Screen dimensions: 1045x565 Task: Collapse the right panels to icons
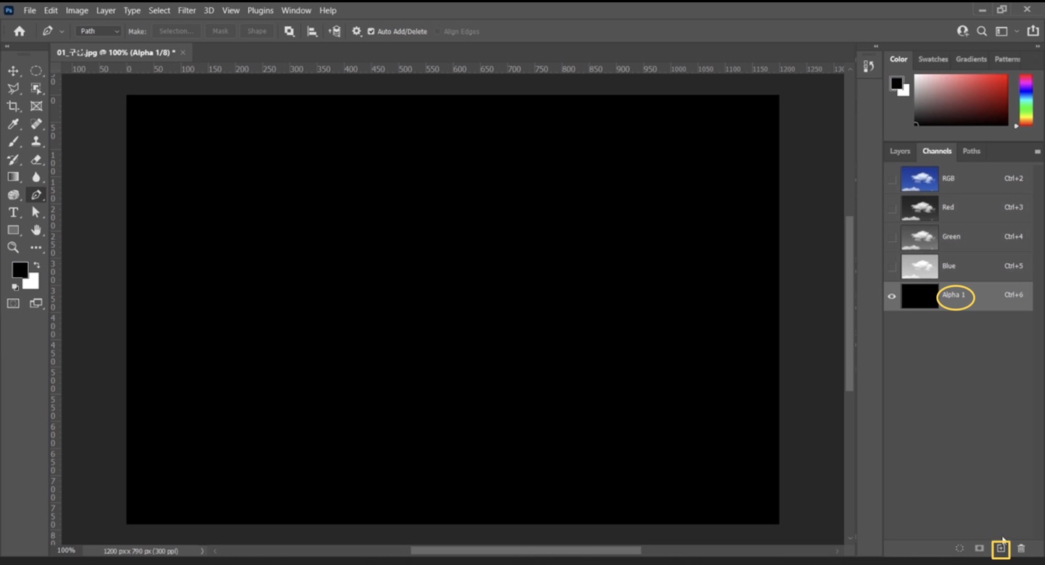coord(1037,46)
